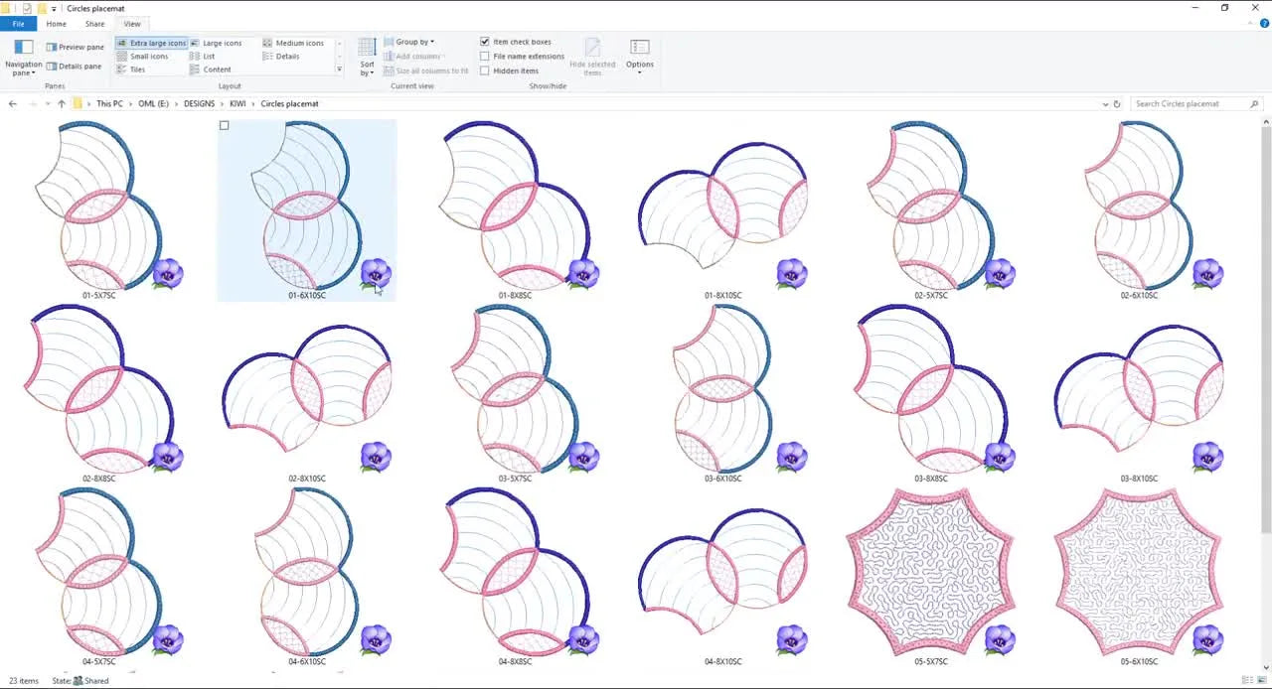Viewport: 1272px width, 689px height.
Task: Select the 04-5X7SC design thumbnail
Action: point(99,571)
